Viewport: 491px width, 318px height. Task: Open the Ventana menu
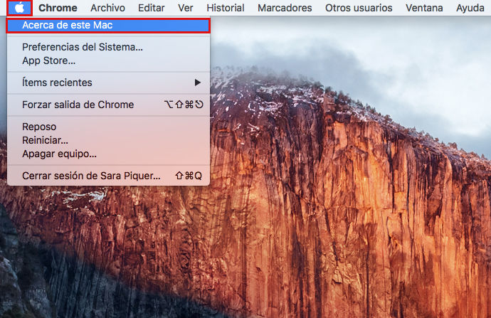click(424, 8)
